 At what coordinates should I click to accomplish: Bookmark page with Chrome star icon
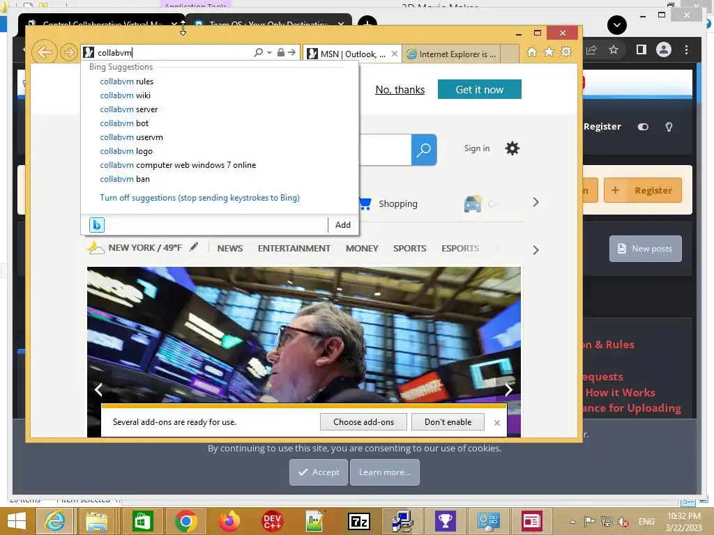pyautogui.click(x=614, y=49)
